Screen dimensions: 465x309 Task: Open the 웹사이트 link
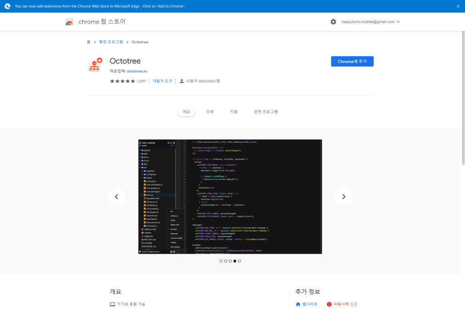pyautogui.click(x=310, y=304)
